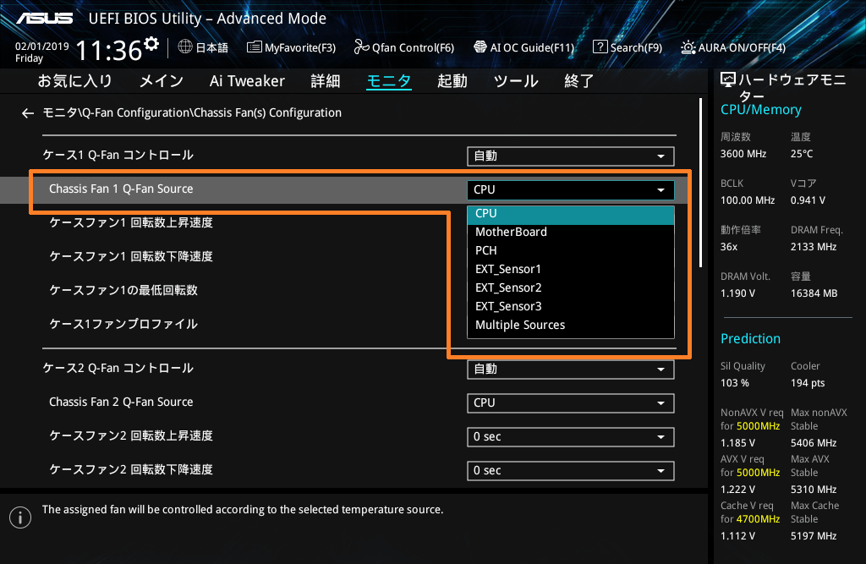
Task: Open ケースファン2 回転数下降速度 dropdown
Action: coord(571,471)
